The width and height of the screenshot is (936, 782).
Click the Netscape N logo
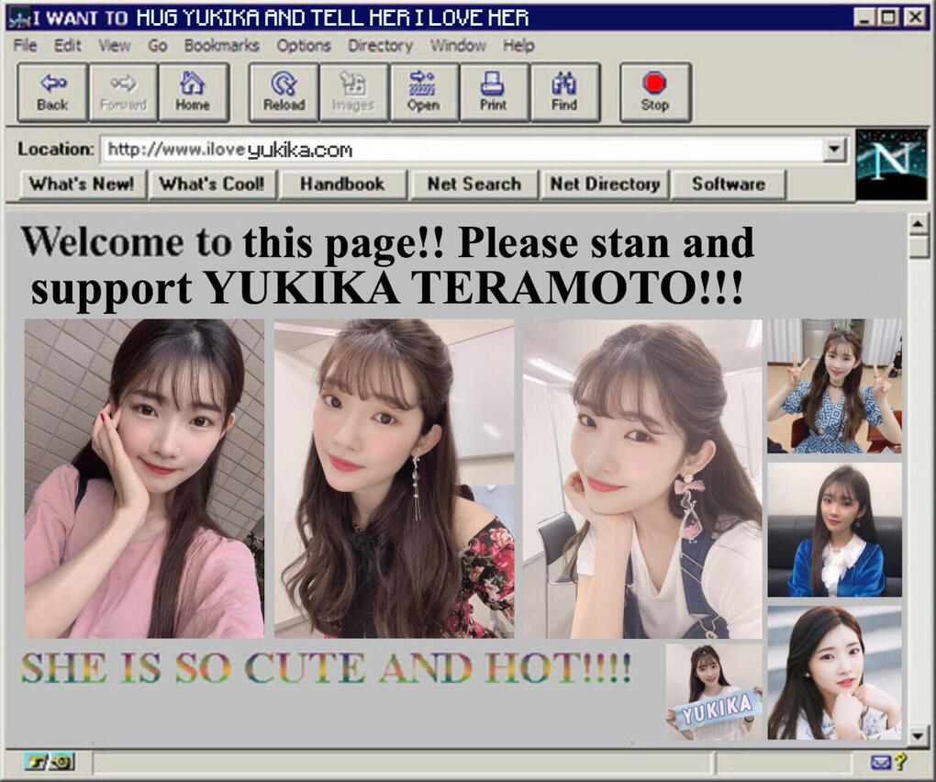(890, 164)
